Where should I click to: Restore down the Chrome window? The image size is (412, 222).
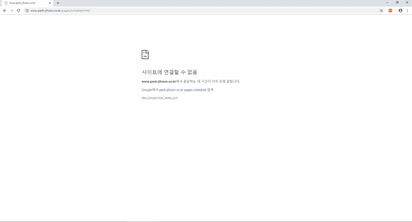click(x=397, y=3)
